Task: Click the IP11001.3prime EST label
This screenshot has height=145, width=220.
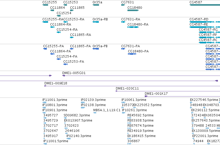Action: (55, 100)
